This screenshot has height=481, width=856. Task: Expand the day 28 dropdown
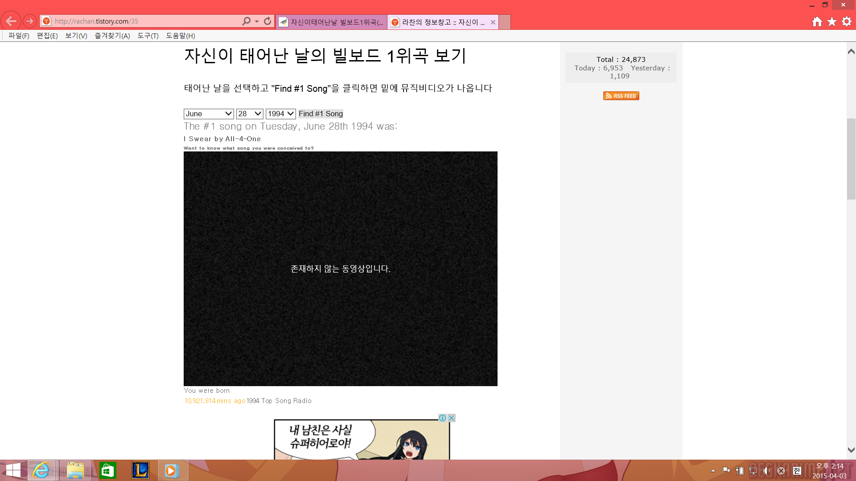click(x=250, y=114)
